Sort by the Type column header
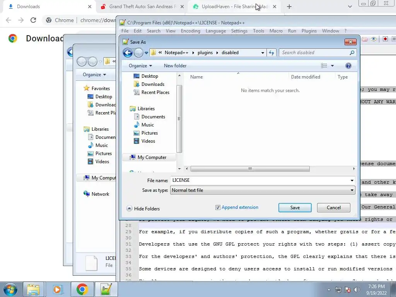396x297 pixels. point(343,77)
